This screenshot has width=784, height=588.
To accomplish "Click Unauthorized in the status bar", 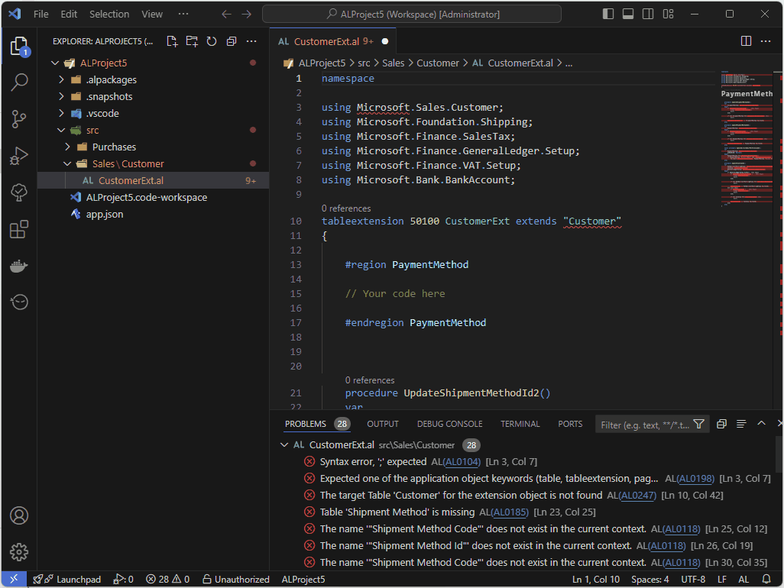I will tap(235, 579).
